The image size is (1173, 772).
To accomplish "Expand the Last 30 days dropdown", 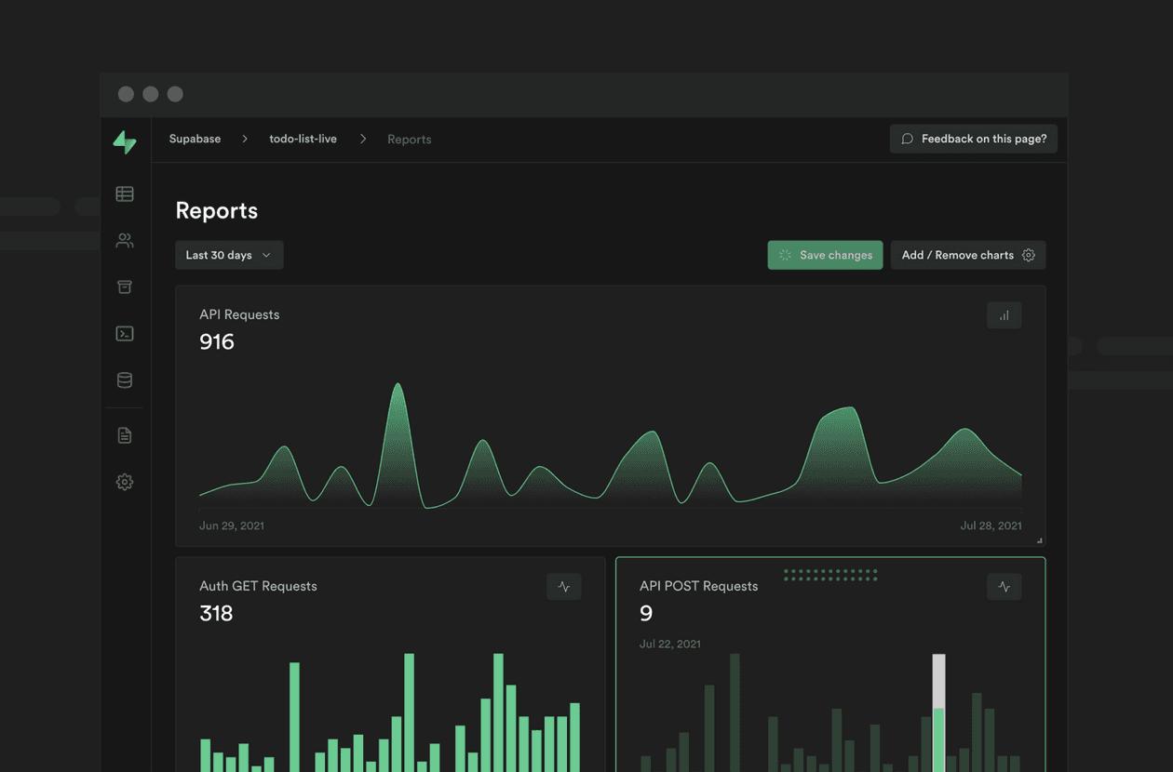I will [229, 255].
